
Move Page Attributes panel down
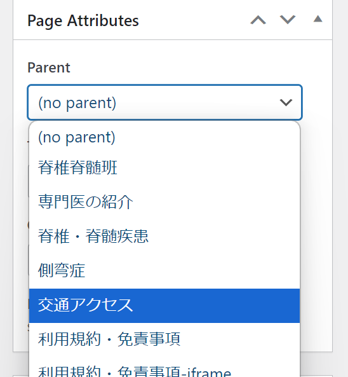pyautogui.click(x=288, y=20)
